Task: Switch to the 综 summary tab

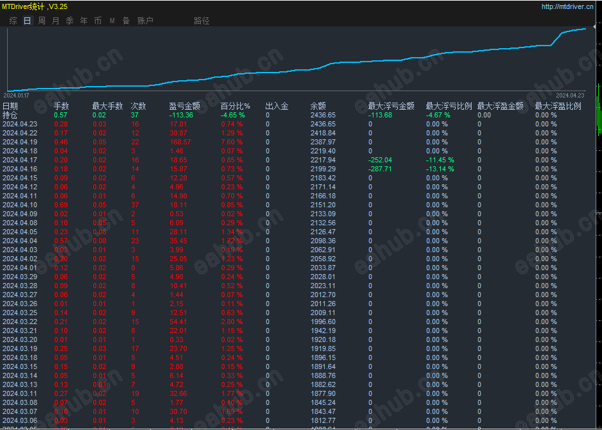Action: tap(13, 21)
